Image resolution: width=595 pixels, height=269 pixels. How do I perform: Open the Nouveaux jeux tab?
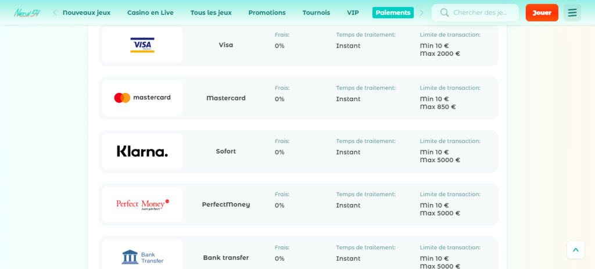87,13
